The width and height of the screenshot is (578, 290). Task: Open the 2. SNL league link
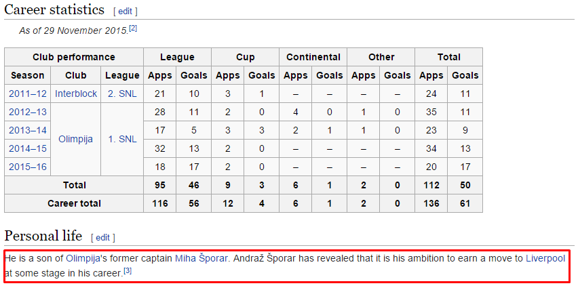coord(122,94)
